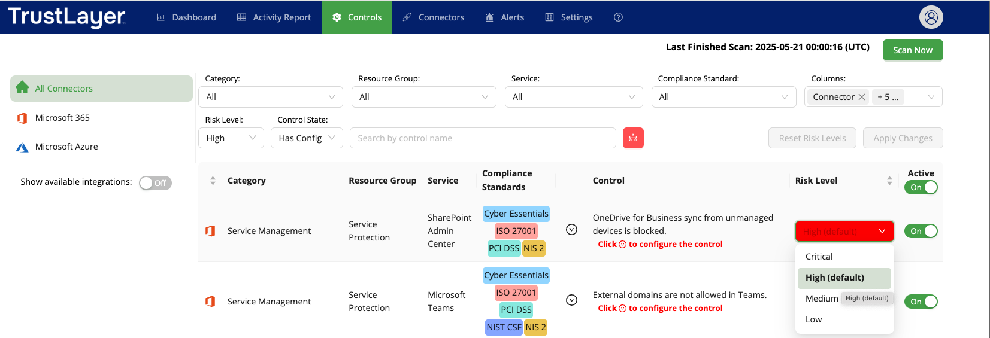Click the Microsoft Azure logo icon in sidebar
This screenshot has height=338, width=990.
point(22,147)
